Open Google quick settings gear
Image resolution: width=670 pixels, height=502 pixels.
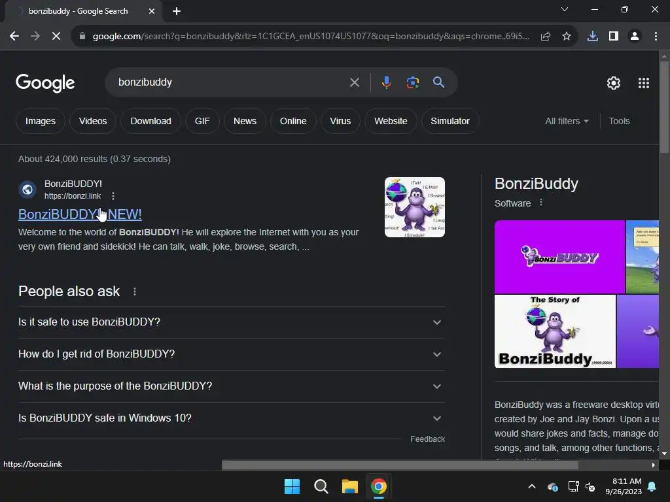click(x=614, y=83)
